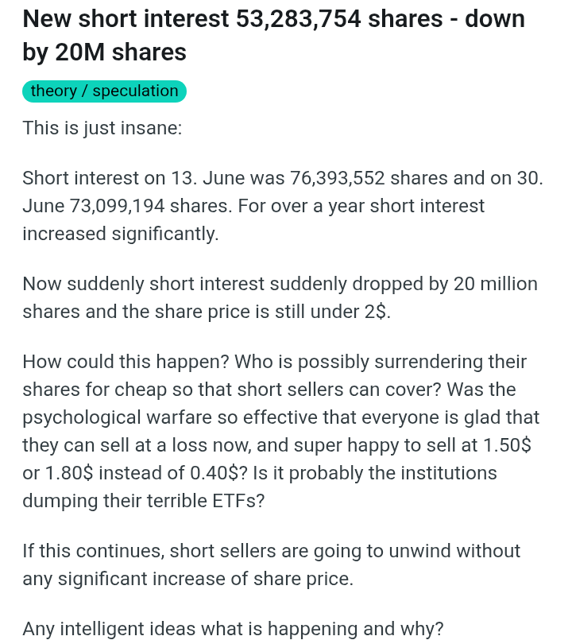Click the paragraph starting 'If this continues'
This screenshot has height=640, width=572.
[272, 565]
